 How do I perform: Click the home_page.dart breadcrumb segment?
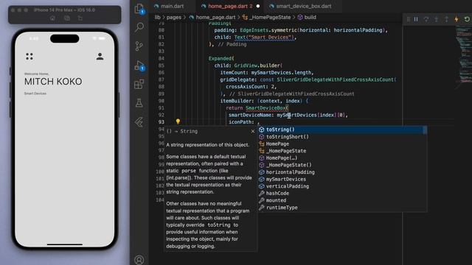(215, 17)
